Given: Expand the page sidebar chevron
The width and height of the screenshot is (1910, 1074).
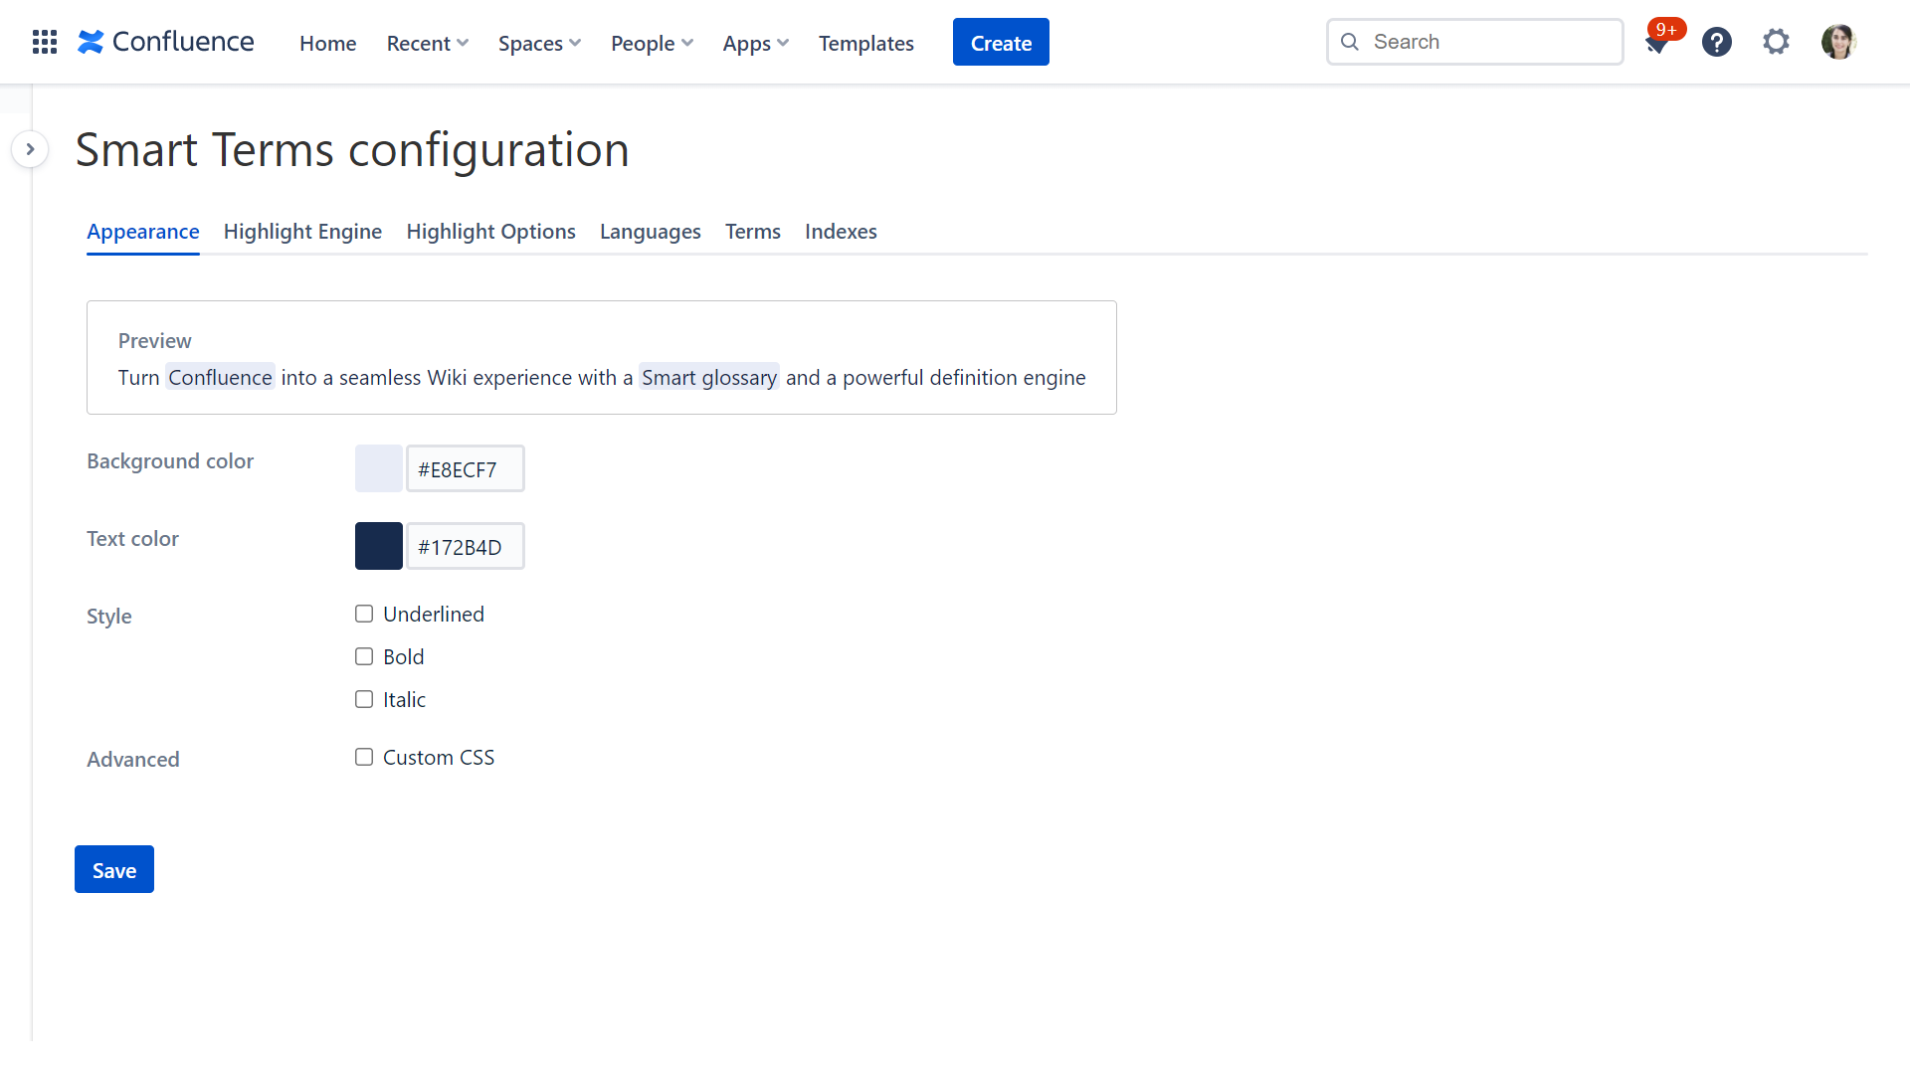Looking at the screenshot, I should [x=30, y=148].
